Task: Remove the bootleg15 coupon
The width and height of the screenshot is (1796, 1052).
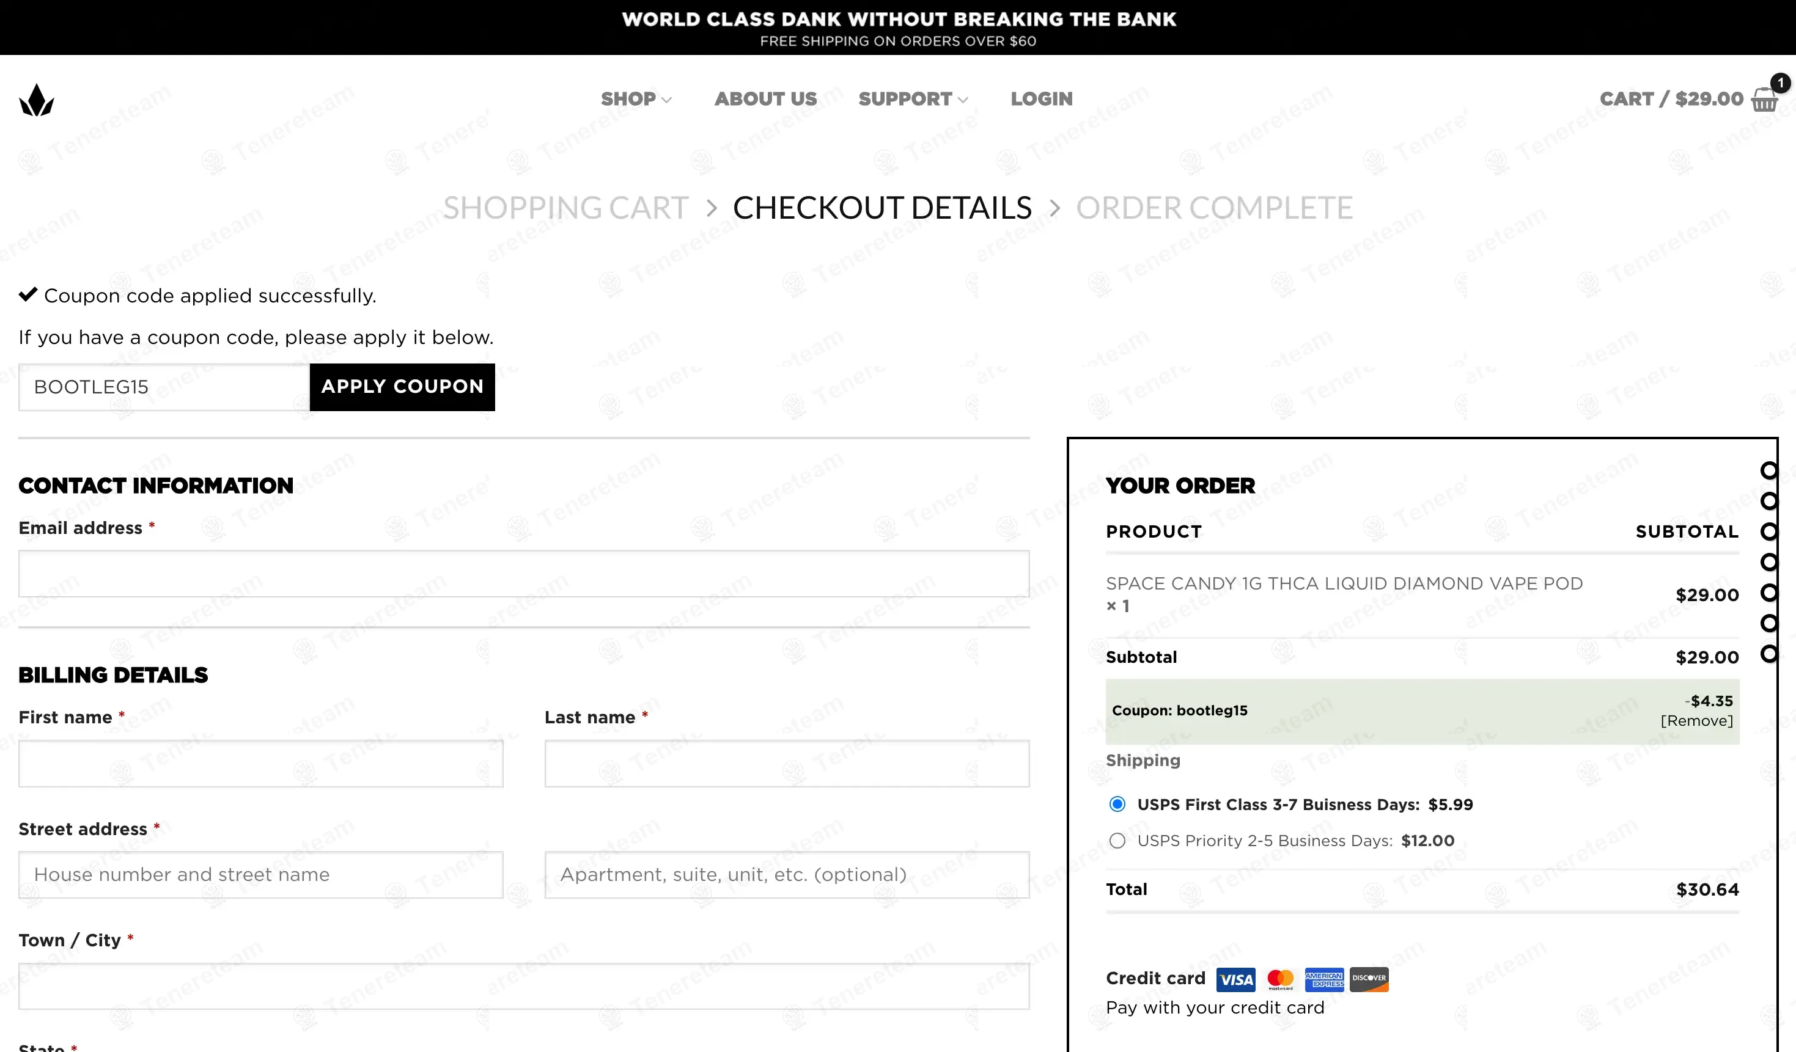Action: [x=1696, y=721]
